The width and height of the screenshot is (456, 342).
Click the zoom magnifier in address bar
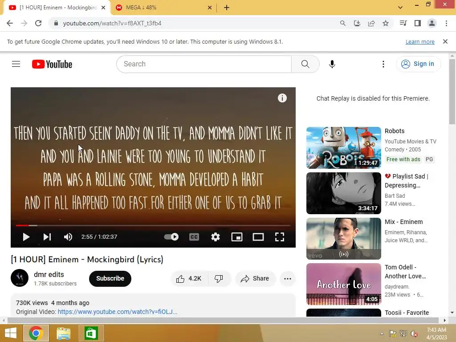pos(343,23)
